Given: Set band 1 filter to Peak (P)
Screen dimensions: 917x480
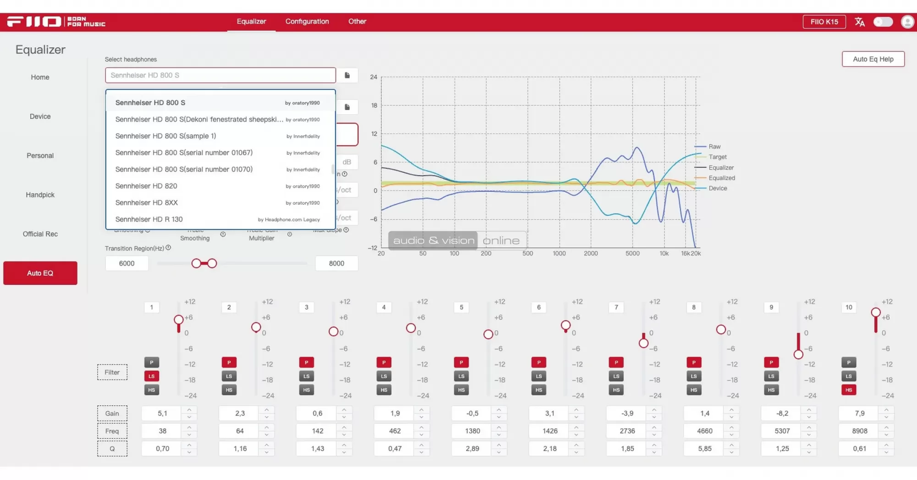Looking at the screenshot, I should 151,363.
